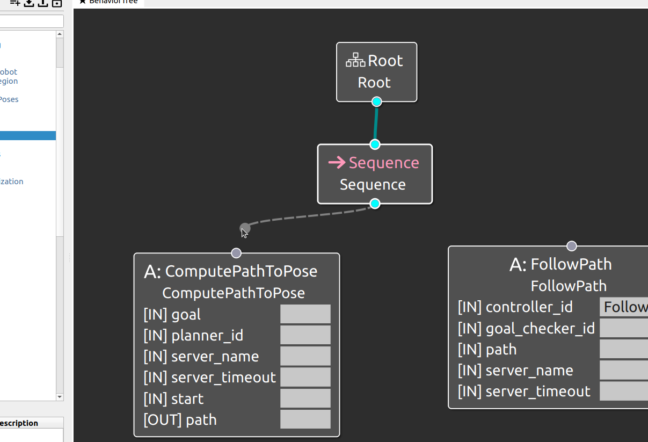Click the add custom node icon
The image size is (648, 442).
(x=15, y=3)
